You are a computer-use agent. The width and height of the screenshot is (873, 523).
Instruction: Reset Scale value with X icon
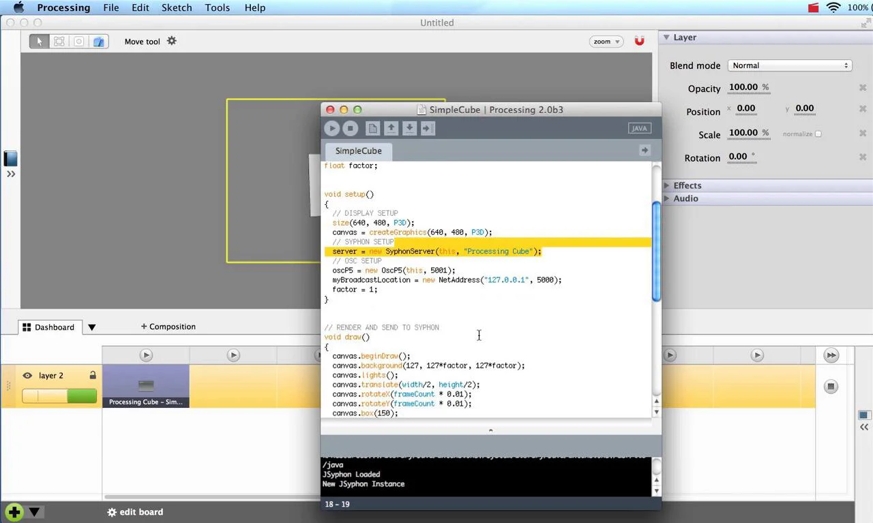(x=863, y=133)
